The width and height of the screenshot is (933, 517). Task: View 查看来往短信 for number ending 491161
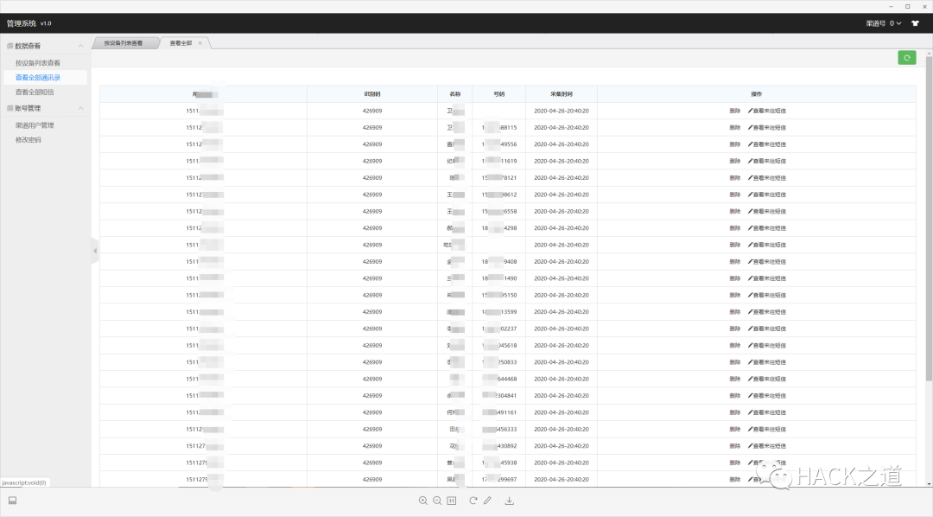(767, 412)
